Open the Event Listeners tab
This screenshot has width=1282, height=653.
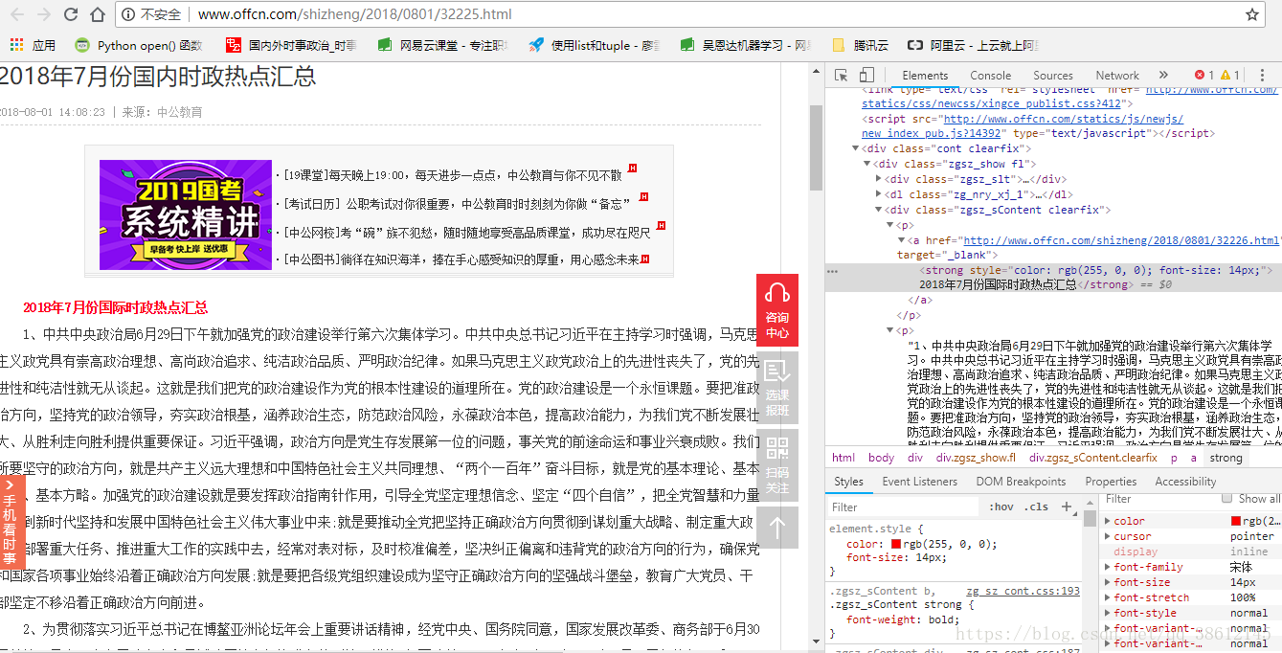pos(919,482)
